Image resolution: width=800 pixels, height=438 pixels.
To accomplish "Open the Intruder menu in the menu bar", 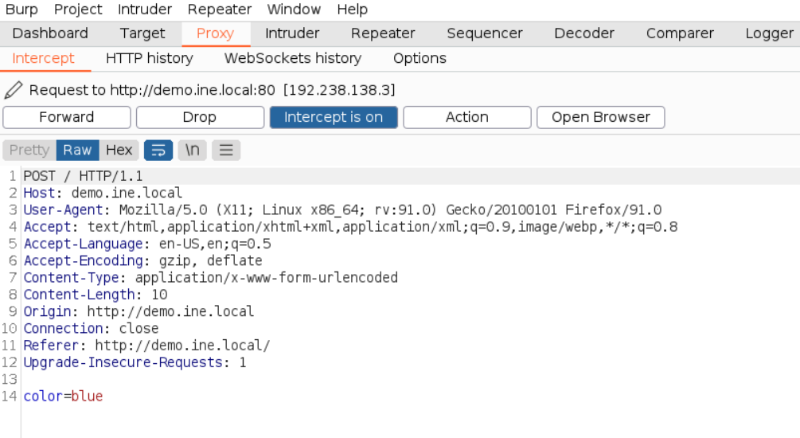I will [145, 10].
